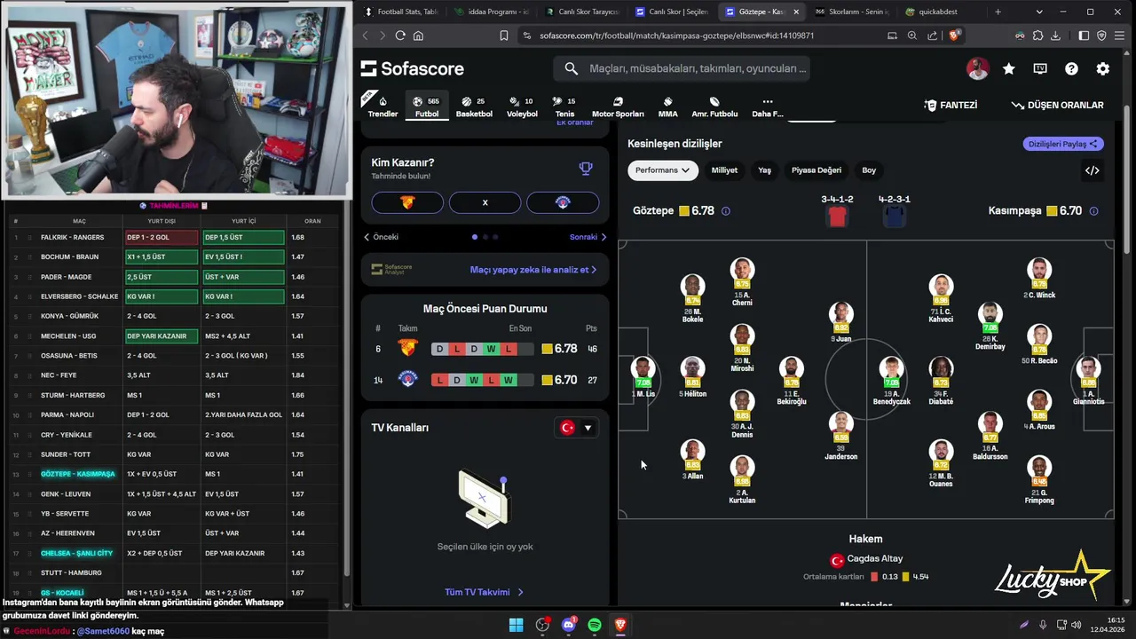
Task: Open favorites star in Sofascore header
Action: [1009, 68]
